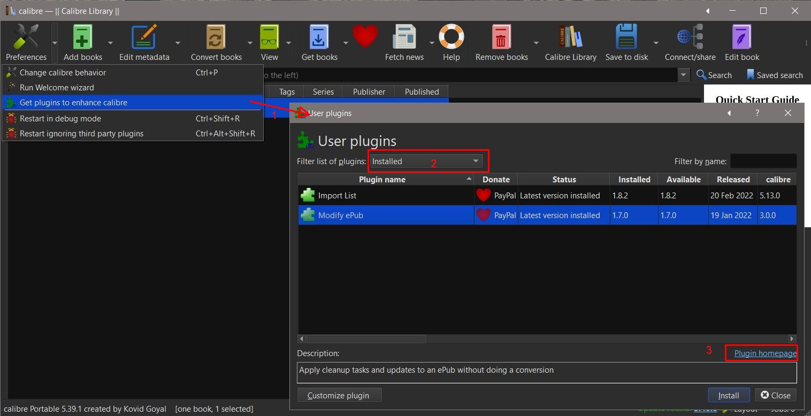Select the Import List plugin row name
Screen dimensions: 811x416
point(337,195)
